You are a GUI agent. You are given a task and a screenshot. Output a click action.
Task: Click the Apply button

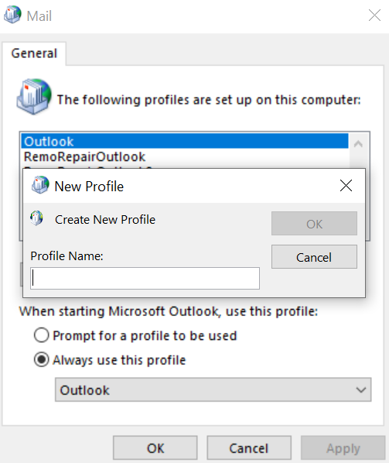[343, 448]
